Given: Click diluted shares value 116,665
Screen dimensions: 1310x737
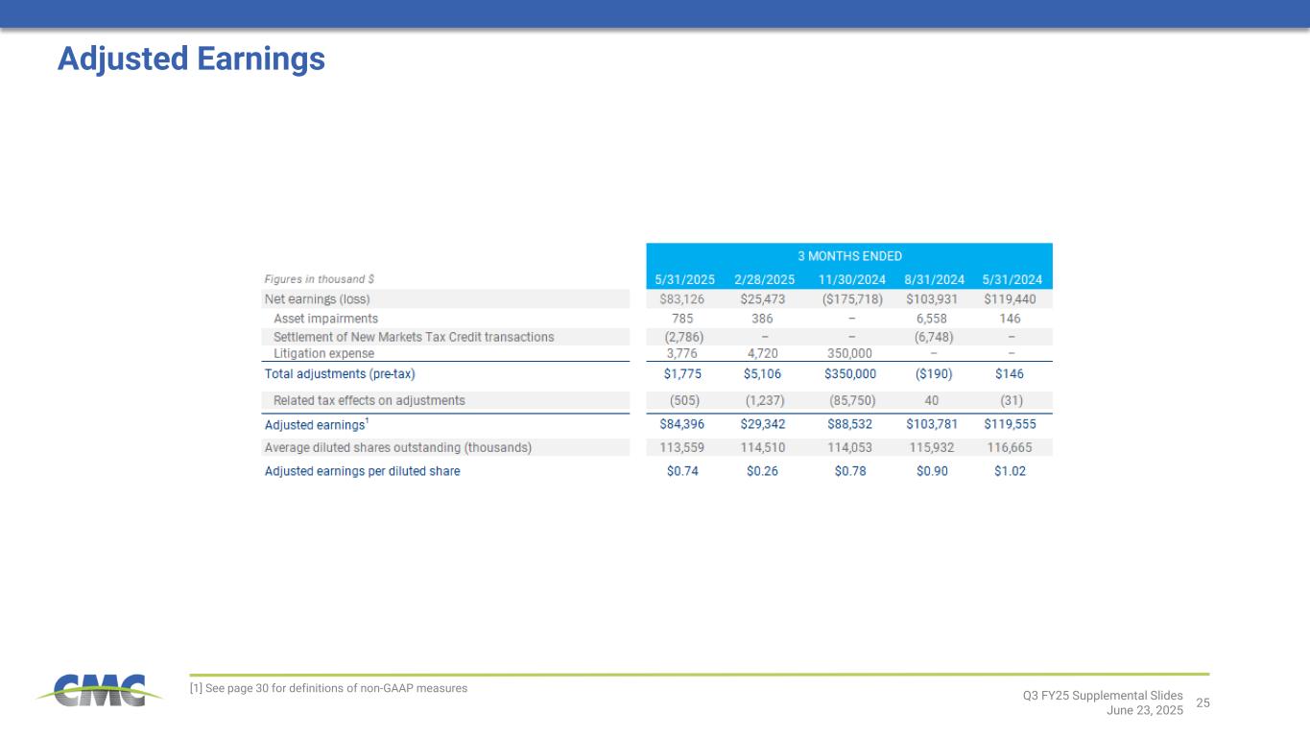Looking at the screenshot, I should (1011, 447).
